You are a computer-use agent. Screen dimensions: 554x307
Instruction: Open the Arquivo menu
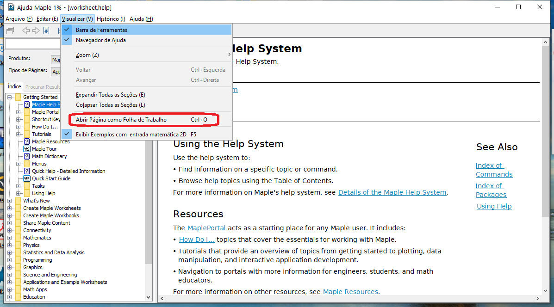[x=19, y=19]
